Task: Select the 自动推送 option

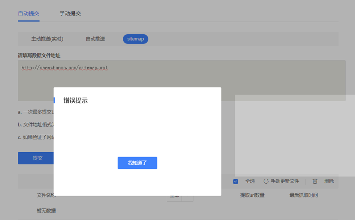Action: click(x=95, y=39)
